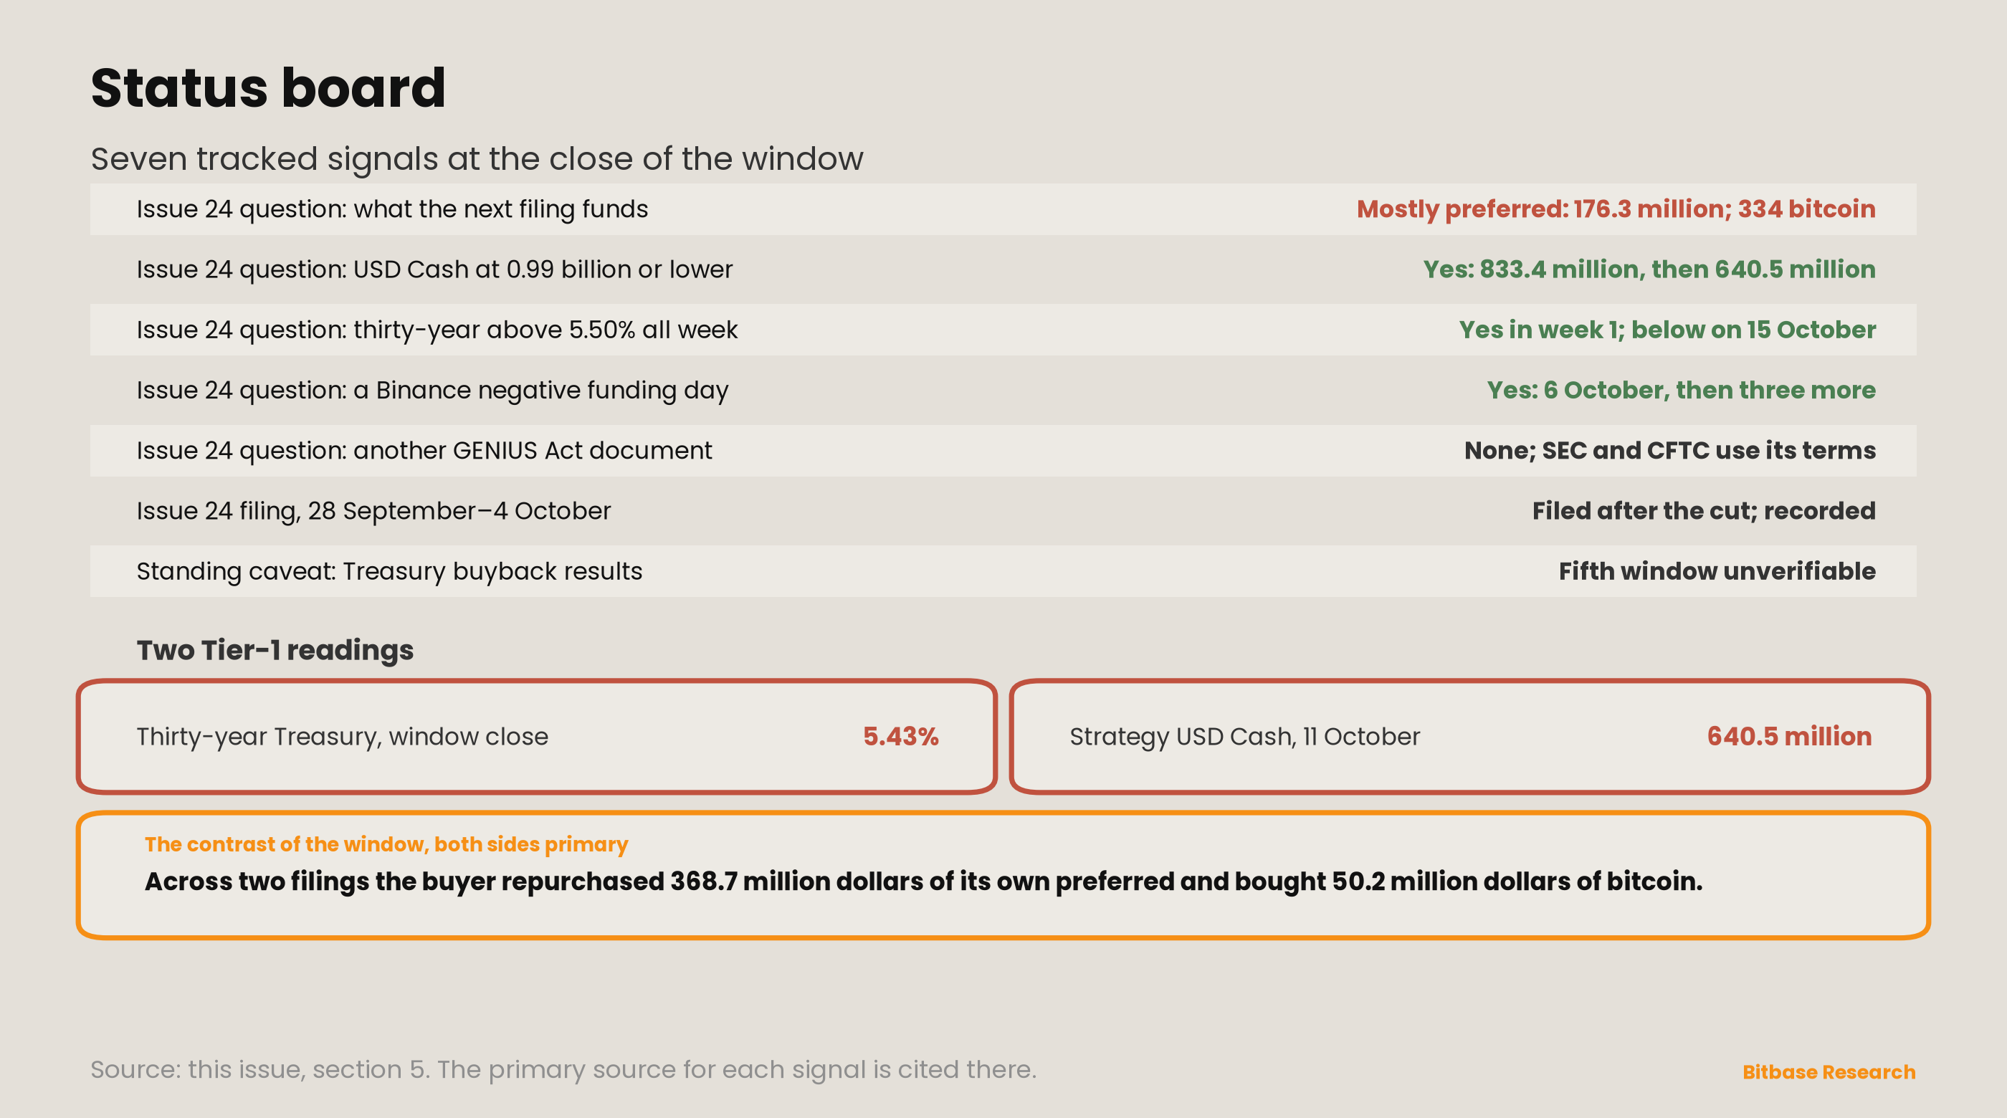Click value 'Fifth window unverifiable'
Viewport: 2007px width, 1118px height.
coord(1717,571)
